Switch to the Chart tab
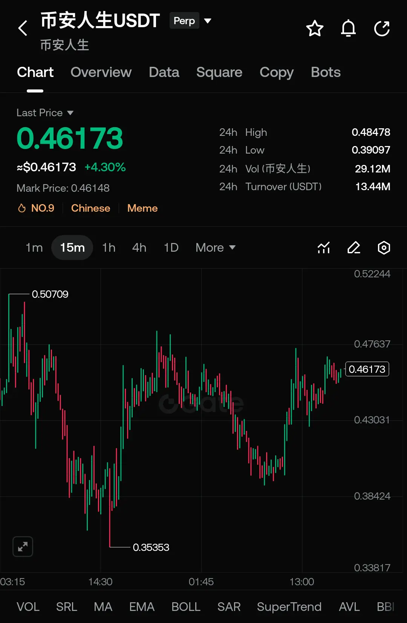The width and height of the screenshot is (407, 623). point(35,72)
